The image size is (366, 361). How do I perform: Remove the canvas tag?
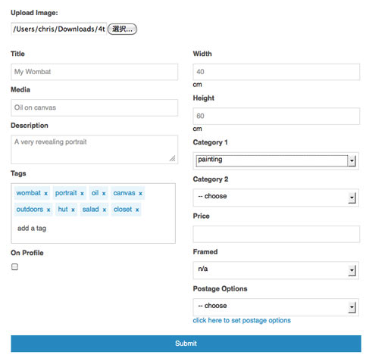pyautogui.click(x=140, y=194)
